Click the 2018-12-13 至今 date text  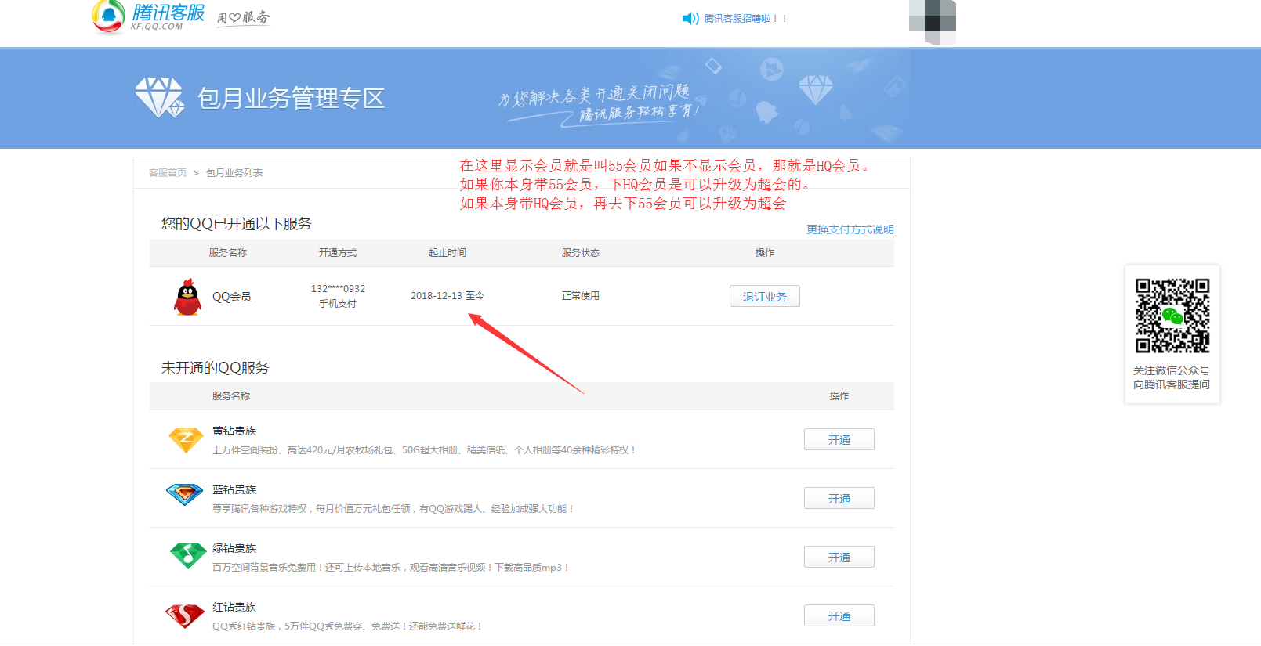coord(448,296)
